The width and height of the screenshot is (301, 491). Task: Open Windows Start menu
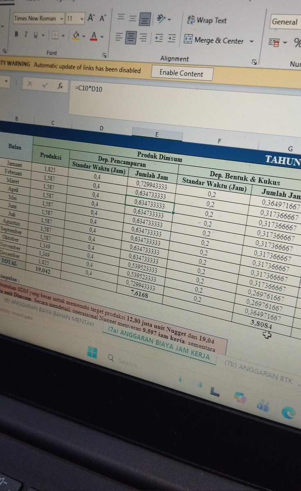click(92, 352)
